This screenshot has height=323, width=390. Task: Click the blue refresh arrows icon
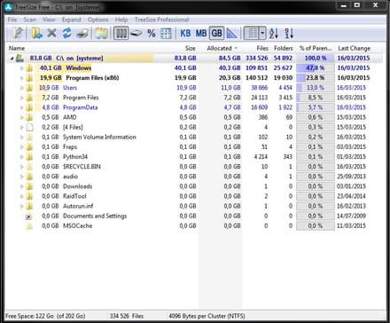point(66,33)
